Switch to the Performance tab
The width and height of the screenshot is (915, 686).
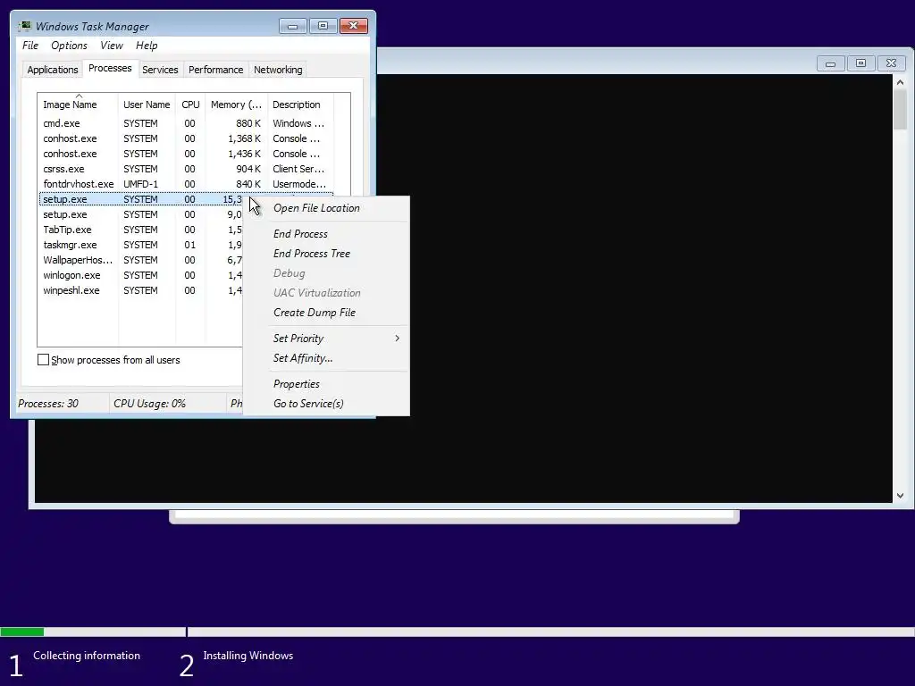click(216, 70)
